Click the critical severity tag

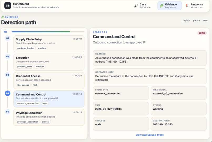click(x=46, y=122)
